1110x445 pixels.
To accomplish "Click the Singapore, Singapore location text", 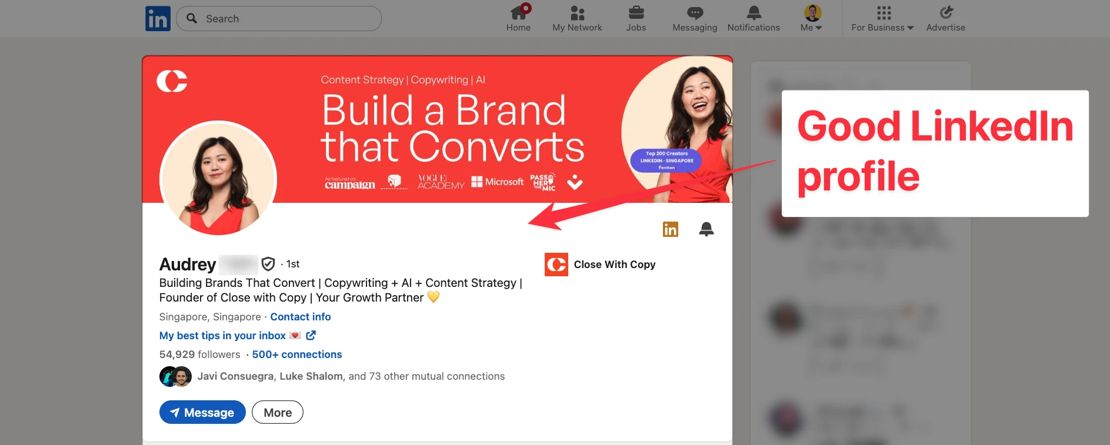I will tap(210, 317).
